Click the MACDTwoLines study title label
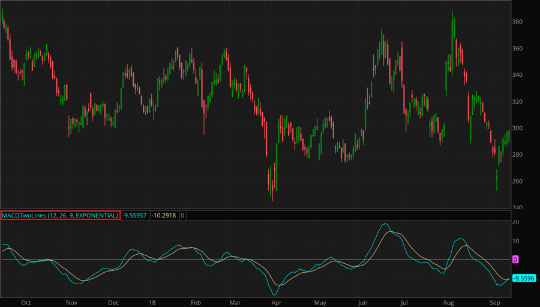Viewport: 540px width, 307px height. pyautogui.click(x=60, y=215)
